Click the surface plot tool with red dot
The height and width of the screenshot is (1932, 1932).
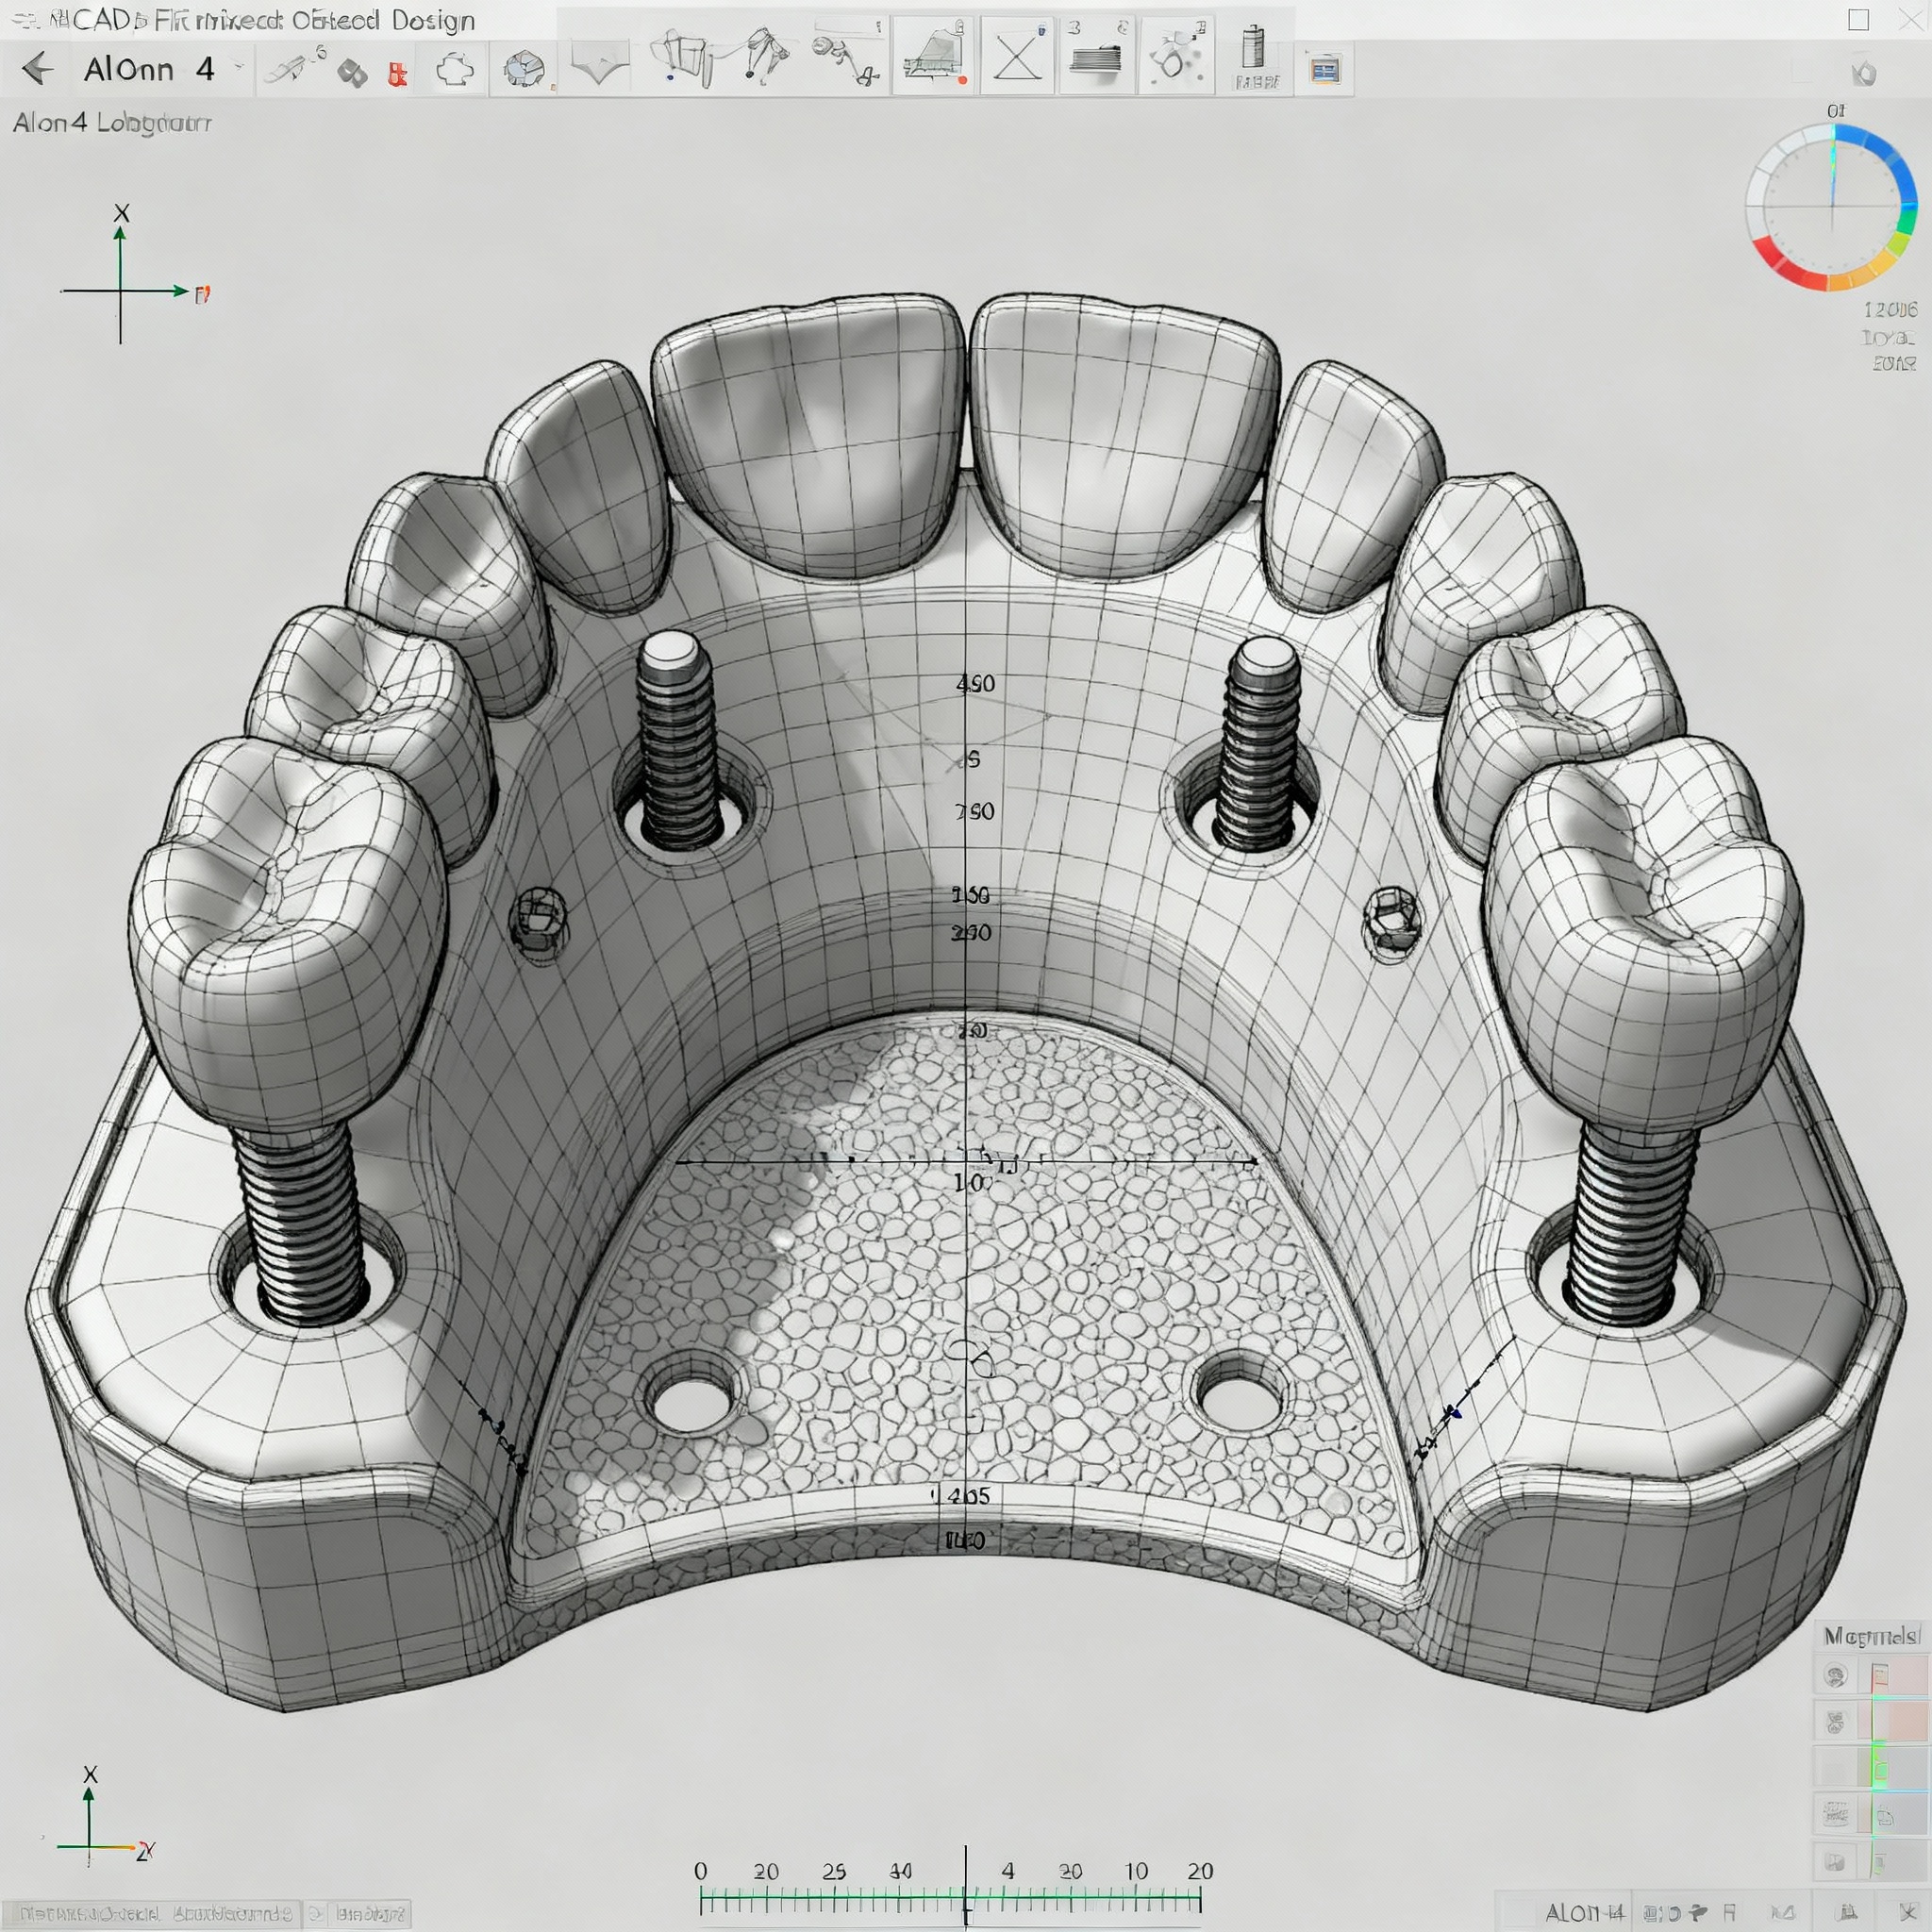[934, 58]
